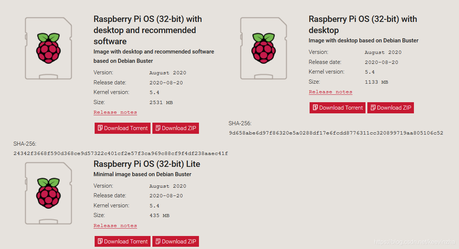
Task: Click the 2531 MB size value
Action: (x=161, y=103)
